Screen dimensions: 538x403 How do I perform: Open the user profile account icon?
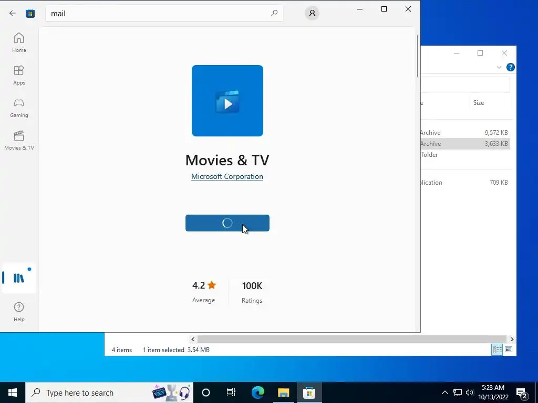click(312, 13)
